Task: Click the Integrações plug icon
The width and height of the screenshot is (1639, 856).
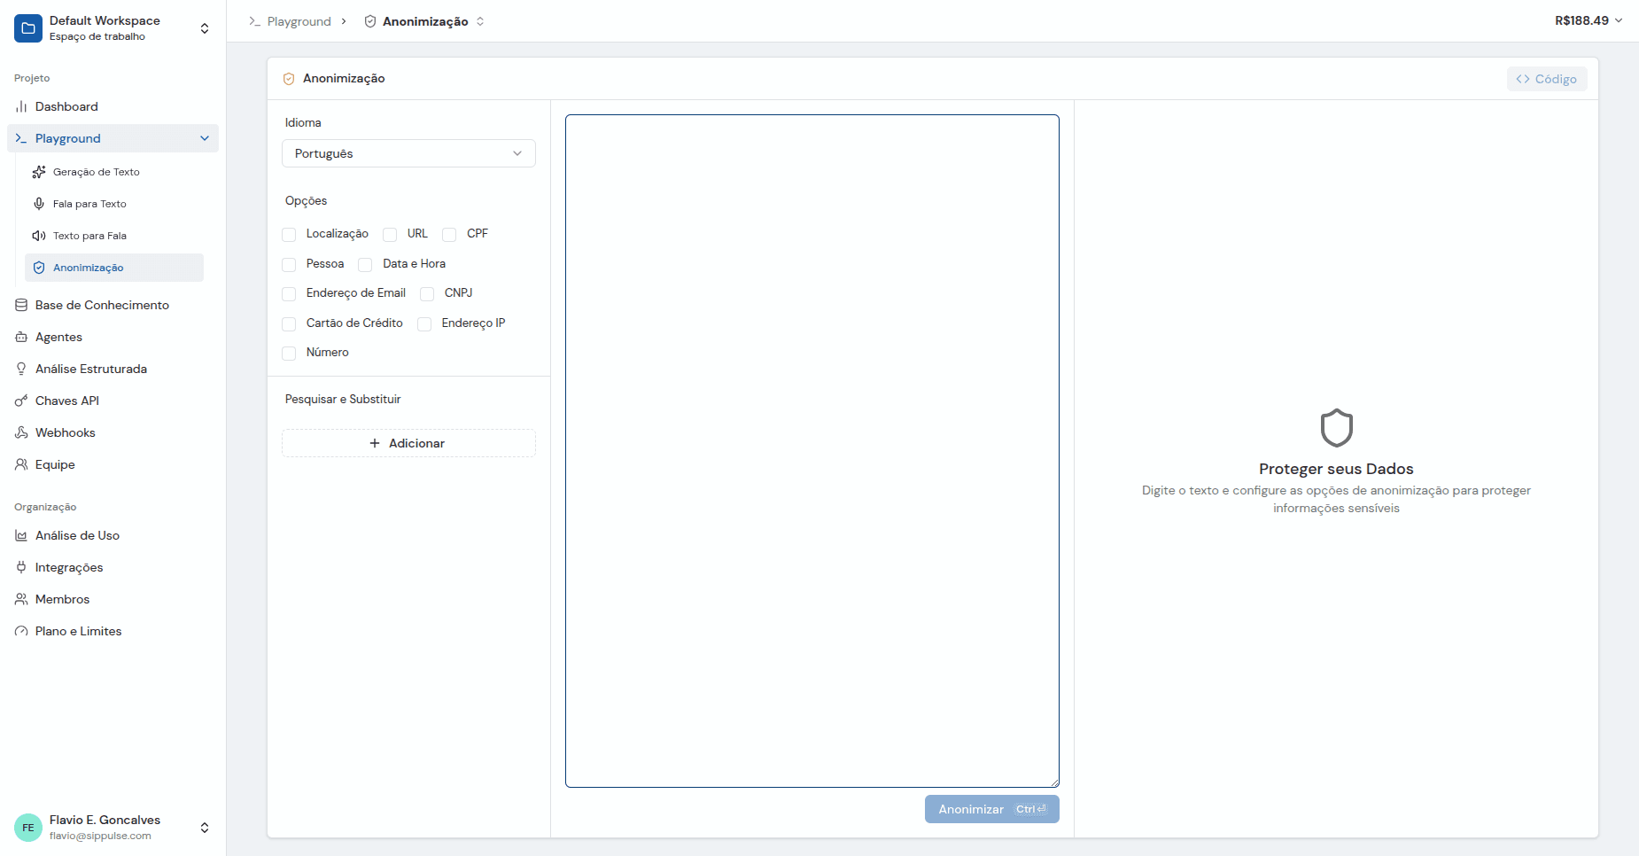Action: [21, 567]
